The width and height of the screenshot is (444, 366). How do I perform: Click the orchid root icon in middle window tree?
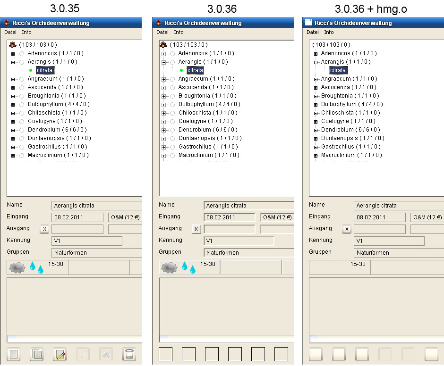pos(163,45)
